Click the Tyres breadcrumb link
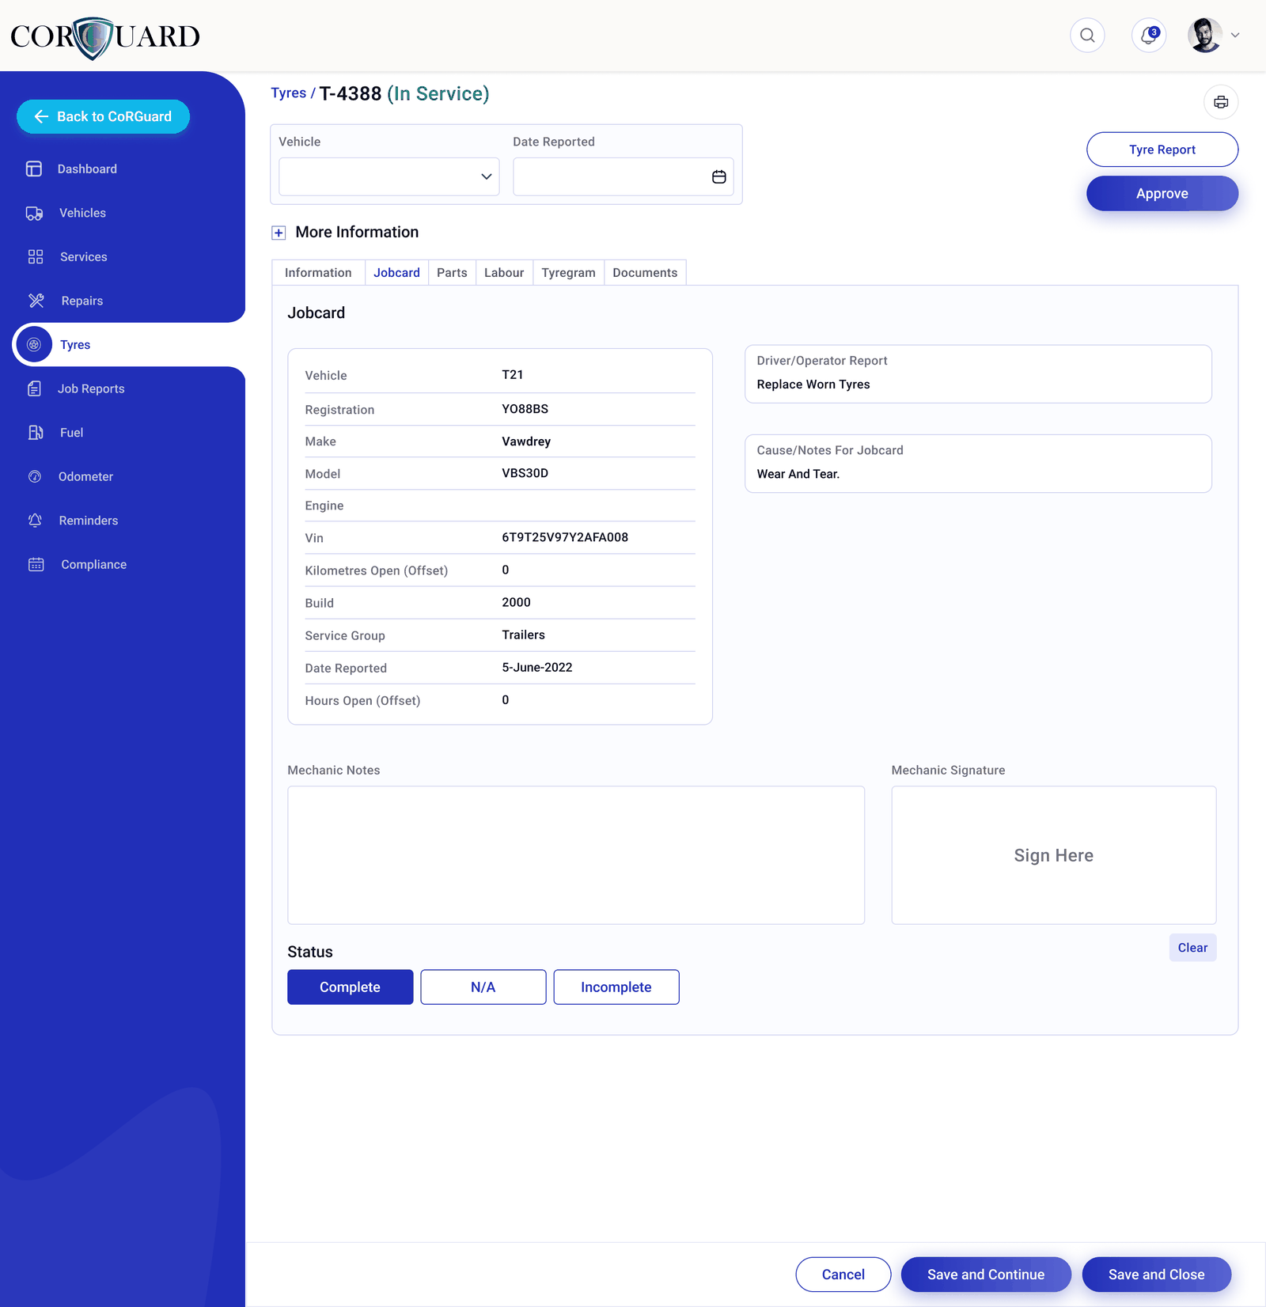 tap(288, 93)
